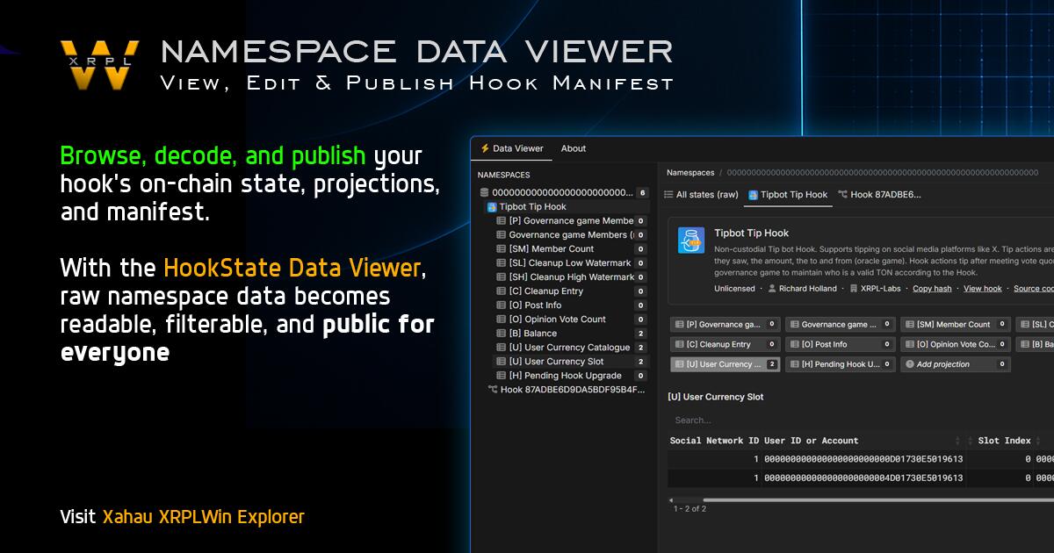Click the namespace stack icon in NAMESPACES sidebar
The width and height of the screenshot is (1054, 553).
(484, 192)
